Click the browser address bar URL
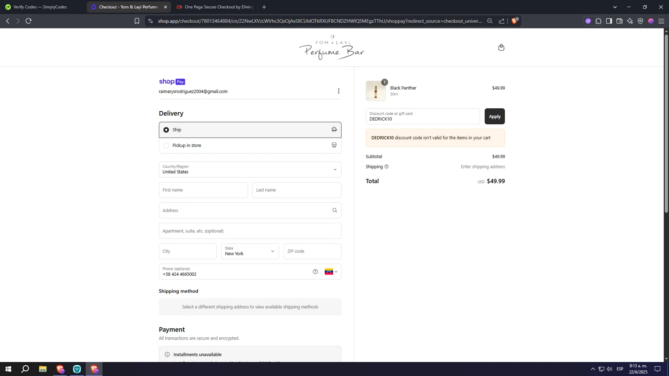 [x=319, y=21]
